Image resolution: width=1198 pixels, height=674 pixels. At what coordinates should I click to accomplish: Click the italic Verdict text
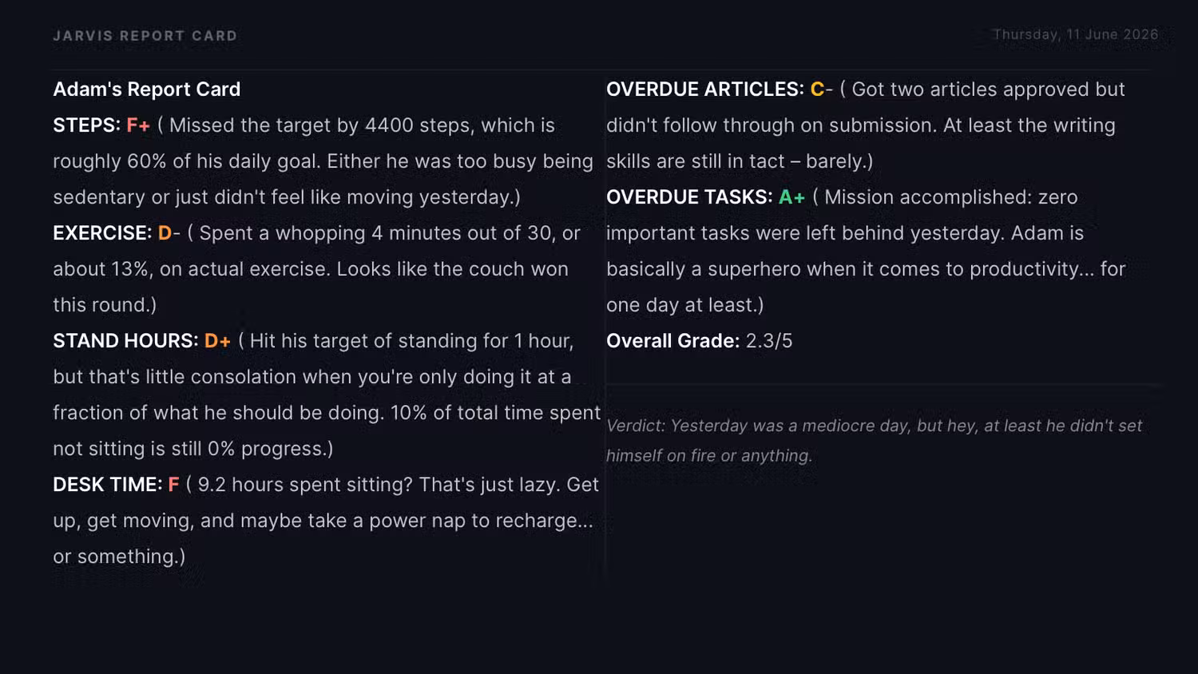[x=875, y=441]
